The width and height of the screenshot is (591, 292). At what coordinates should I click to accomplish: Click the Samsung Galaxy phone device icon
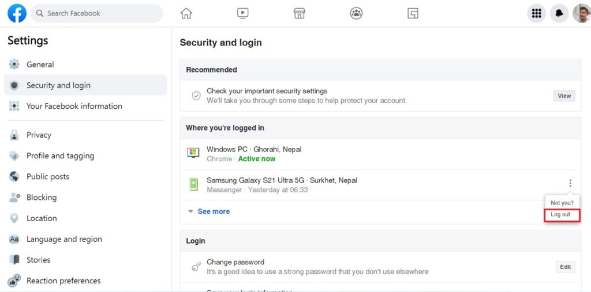[x=193, y=184]
